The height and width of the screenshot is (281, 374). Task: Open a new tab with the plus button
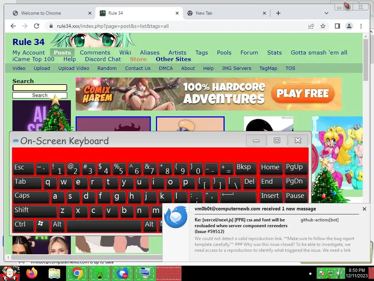(x=278, y=13)
